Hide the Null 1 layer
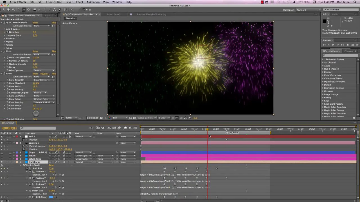 pyautogui.click(x=2, y=136)
